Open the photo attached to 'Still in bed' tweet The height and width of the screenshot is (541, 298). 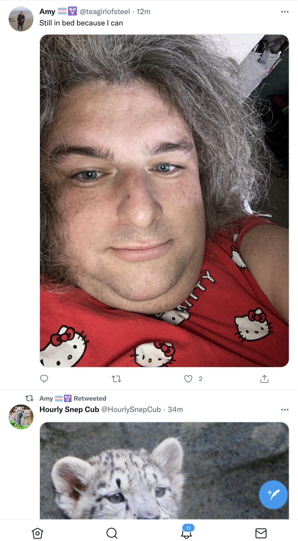(x=164, y=201)
